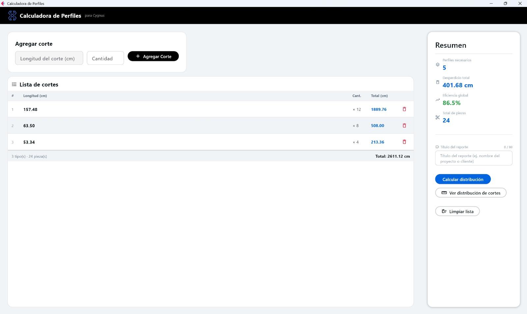527x314 pixels.
Task: Click the Calculadora de Perfiles logo icon
Action: click(12, 15)
